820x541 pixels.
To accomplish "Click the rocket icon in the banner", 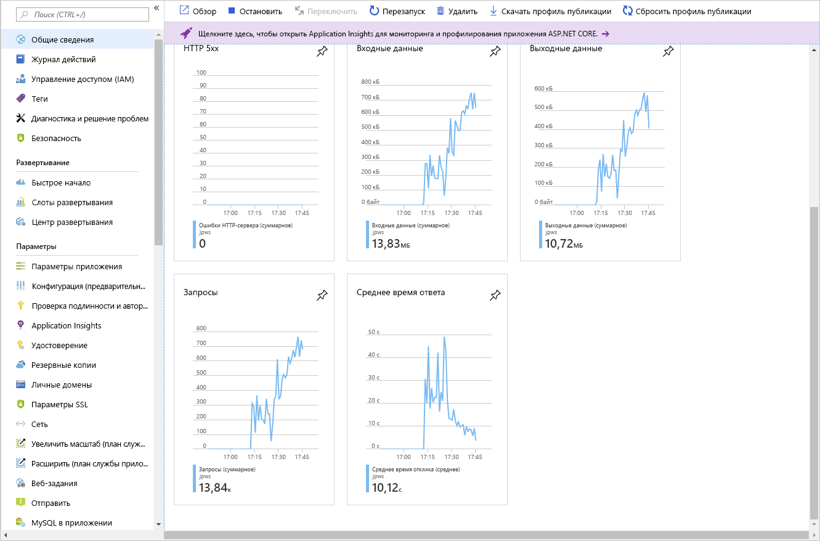I will coord(187,33).
